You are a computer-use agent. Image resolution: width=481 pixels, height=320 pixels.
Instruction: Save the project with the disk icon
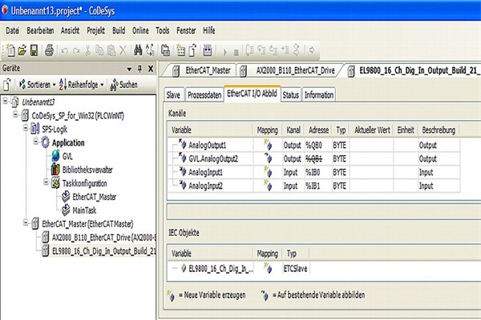[34, 50]
